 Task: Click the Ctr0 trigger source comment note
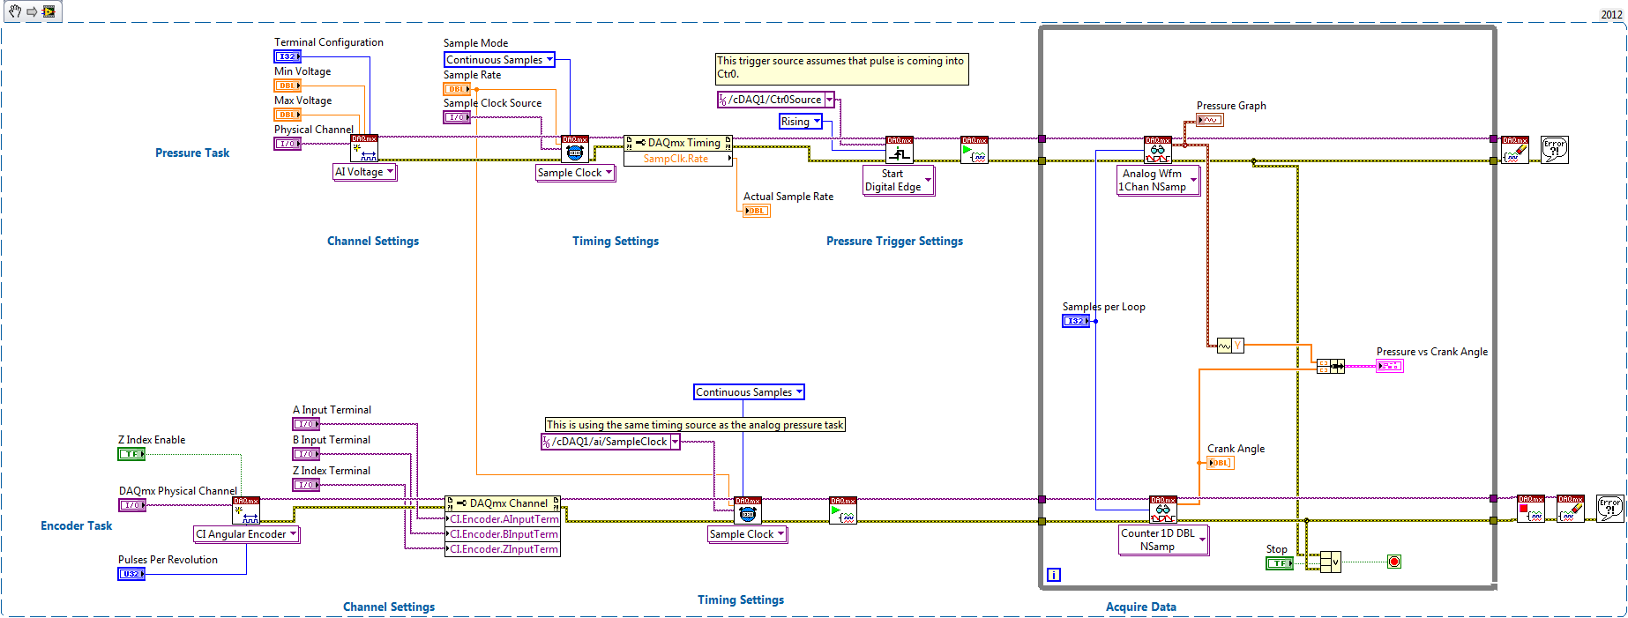pyautogui.click(x=842, y=69)
